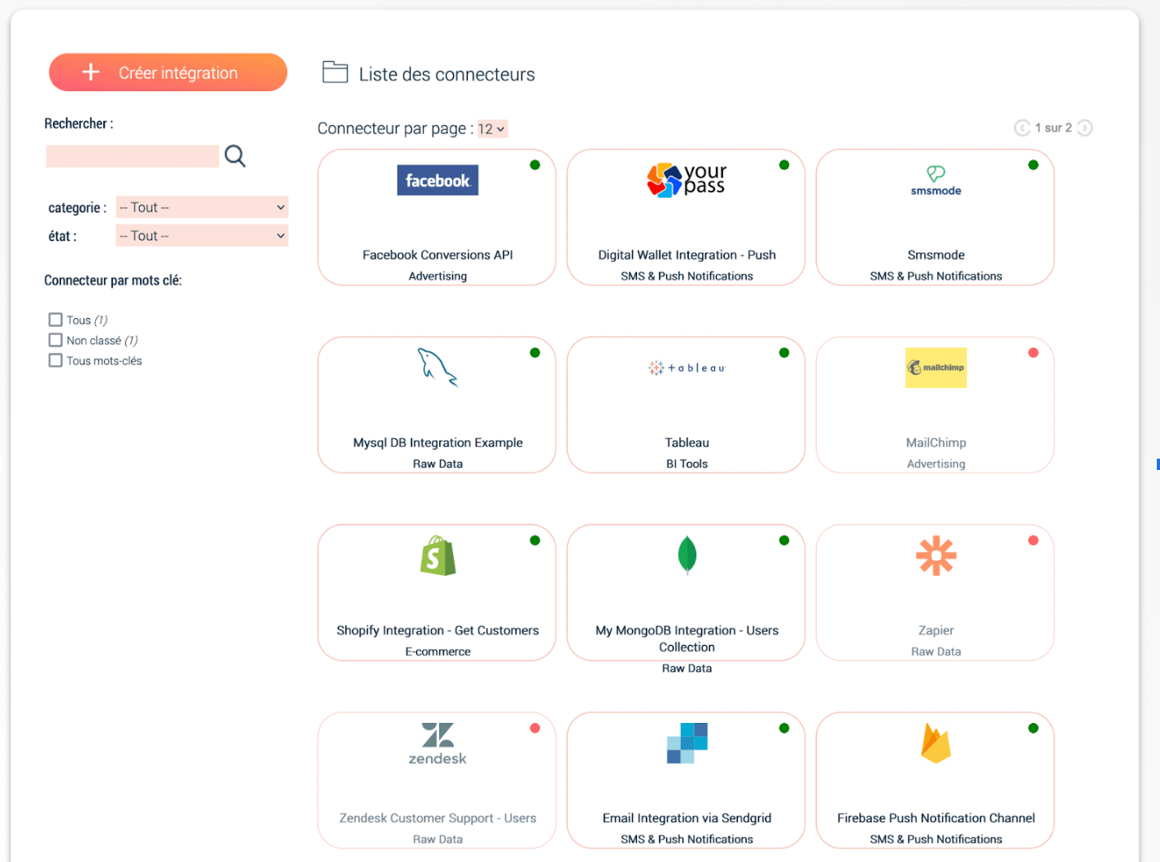Click the Rechercher search input field

[133, 156]
